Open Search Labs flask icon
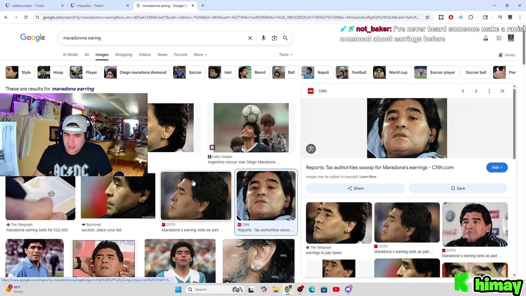 pyautogui.click(x=485, y=38)
